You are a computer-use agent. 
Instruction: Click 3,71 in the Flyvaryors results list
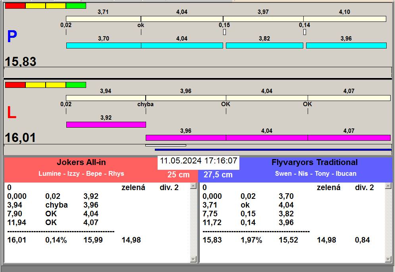tap(210, 205)
